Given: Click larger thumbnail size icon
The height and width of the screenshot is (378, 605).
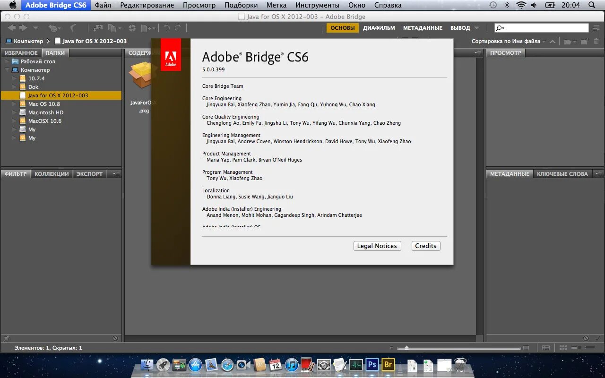Looking at the screenshot, I should (526, 348).
